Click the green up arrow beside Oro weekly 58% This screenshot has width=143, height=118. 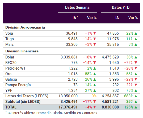click(x=95, y=74)
